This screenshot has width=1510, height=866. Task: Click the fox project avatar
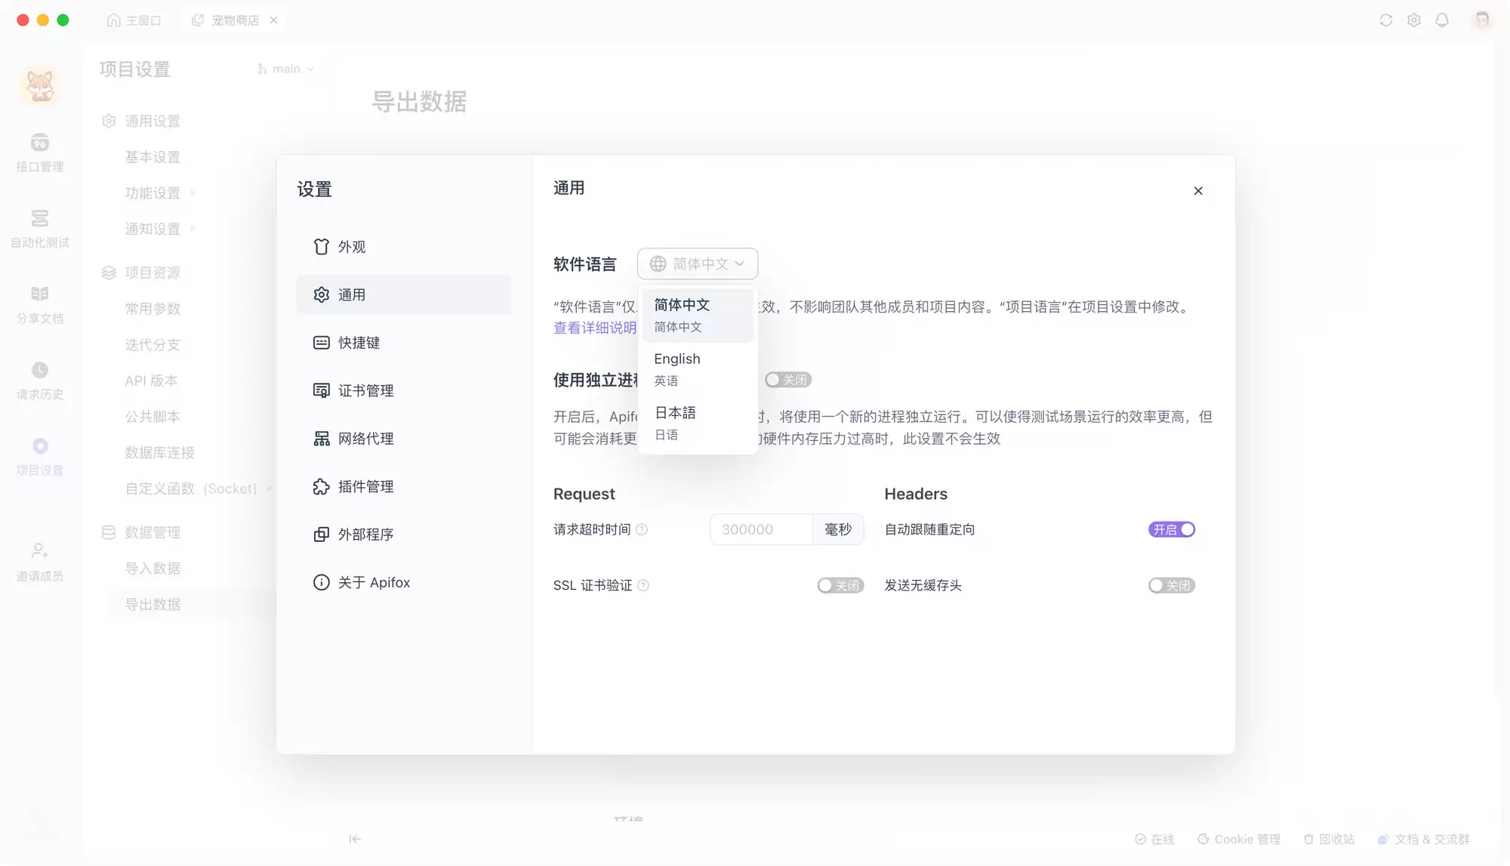[x=40, y=85]
